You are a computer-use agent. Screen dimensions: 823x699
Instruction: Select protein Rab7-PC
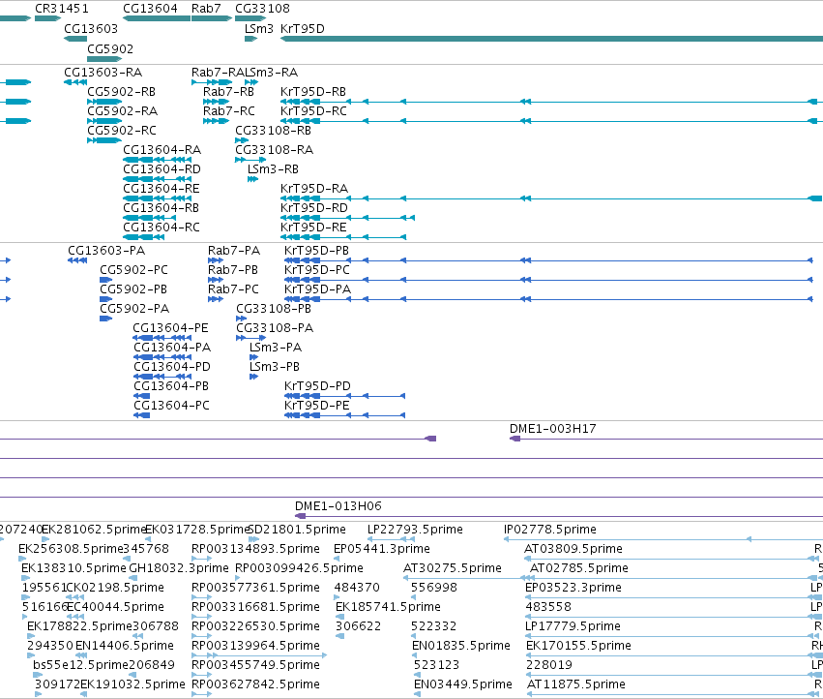[x=234, y=289]
